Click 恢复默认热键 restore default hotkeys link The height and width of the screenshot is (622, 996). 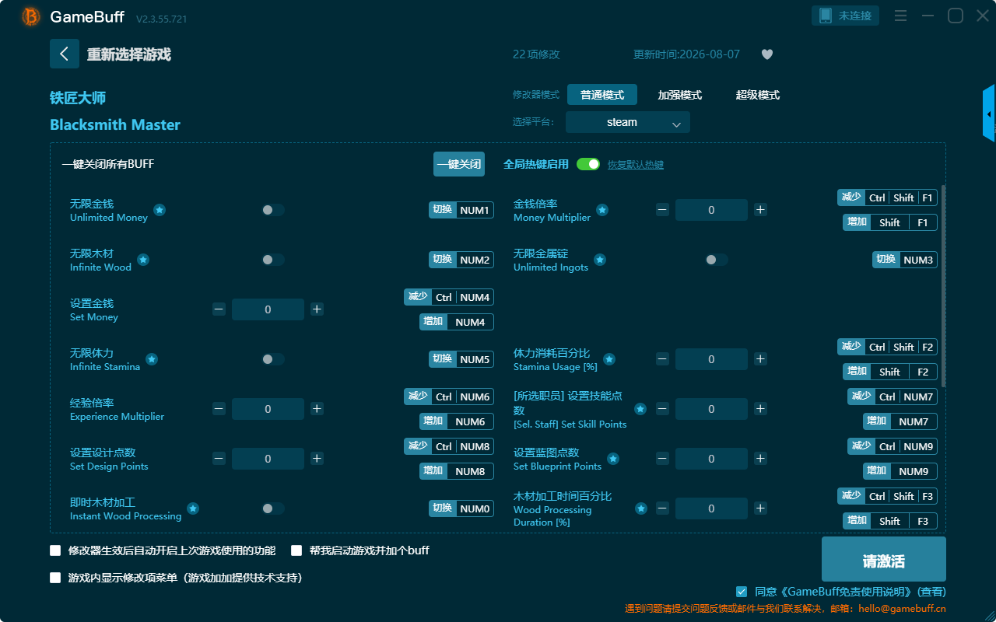(636, 165)
